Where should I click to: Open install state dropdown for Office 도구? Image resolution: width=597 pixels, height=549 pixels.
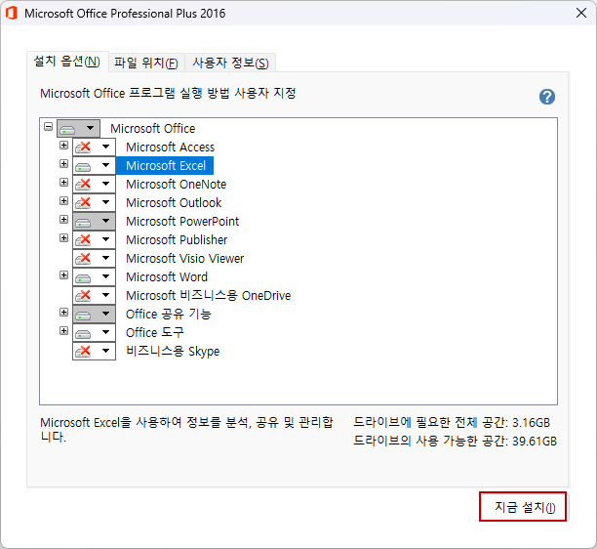(x=94, y=332)
